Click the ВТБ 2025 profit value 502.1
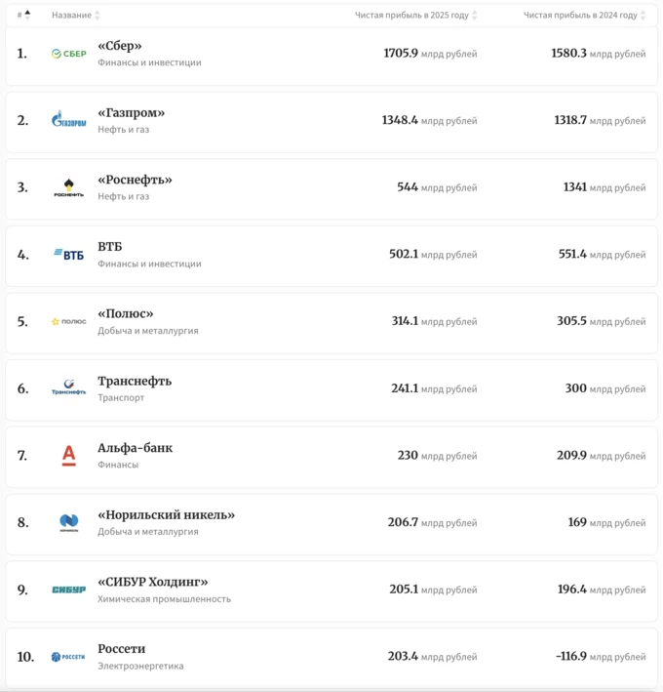The height and width of the screenshot is (692, 663). pyautogui.click(x=404, y=254)
